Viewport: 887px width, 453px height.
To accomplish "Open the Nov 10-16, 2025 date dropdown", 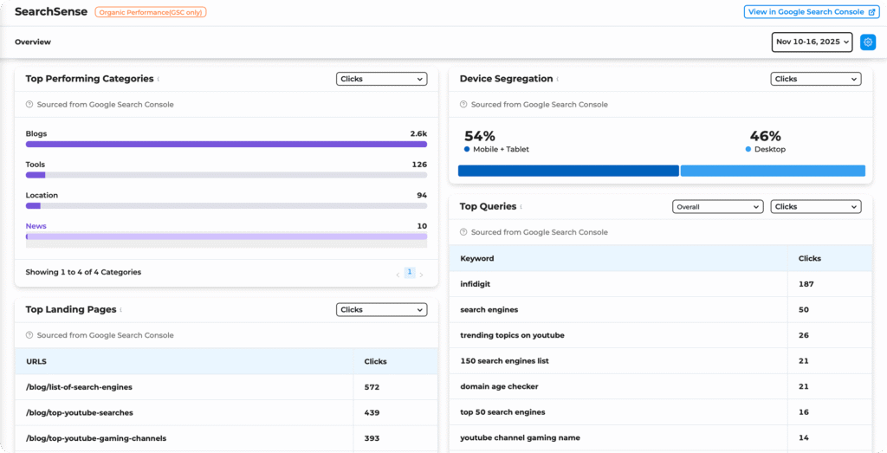I will pos(812,42).
